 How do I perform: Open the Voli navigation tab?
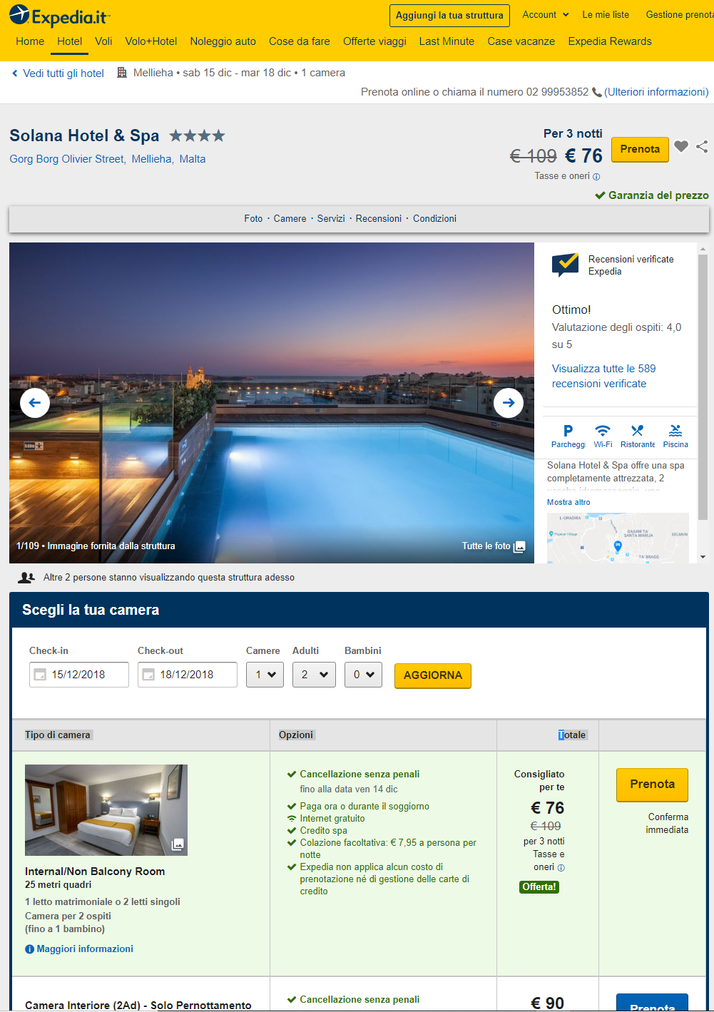(x=103, y=41)
